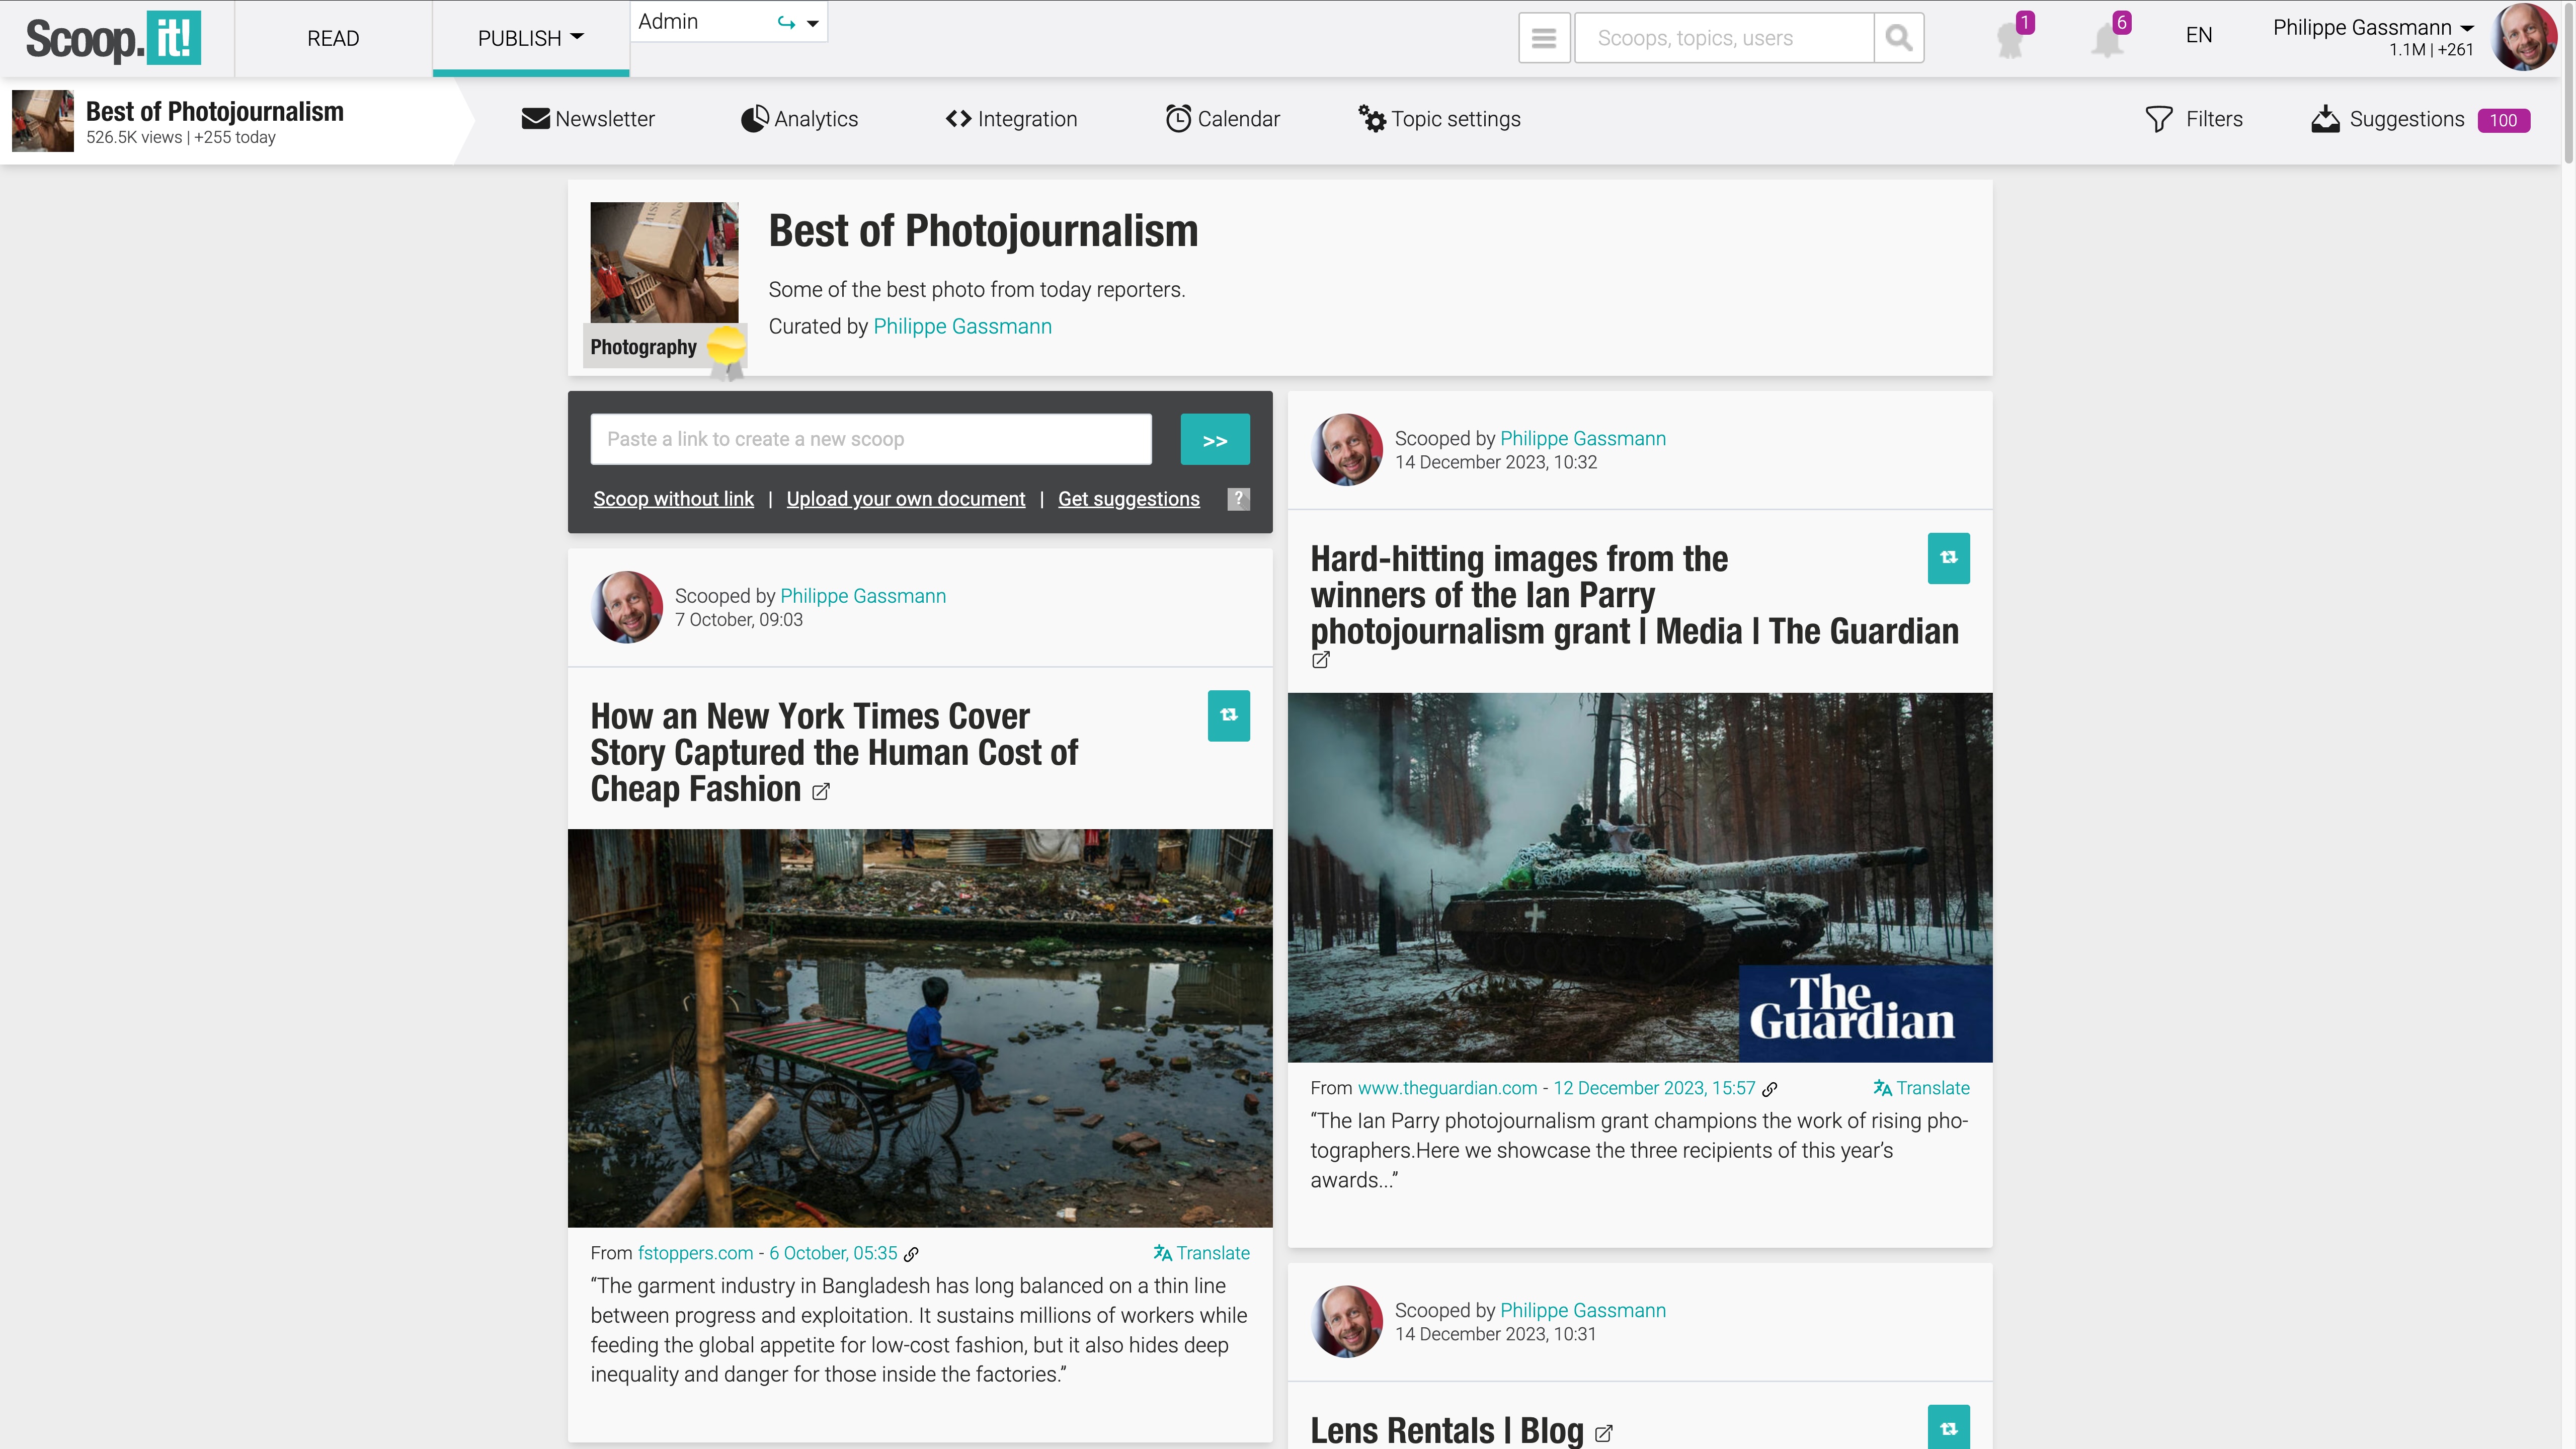Click the rescoop icon on Guardian post

pos(1948,558)
